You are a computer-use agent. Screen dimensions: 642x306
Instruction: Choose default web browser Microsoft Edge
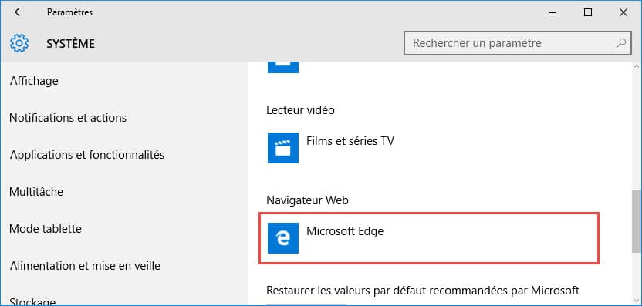[x=430, y=238]
